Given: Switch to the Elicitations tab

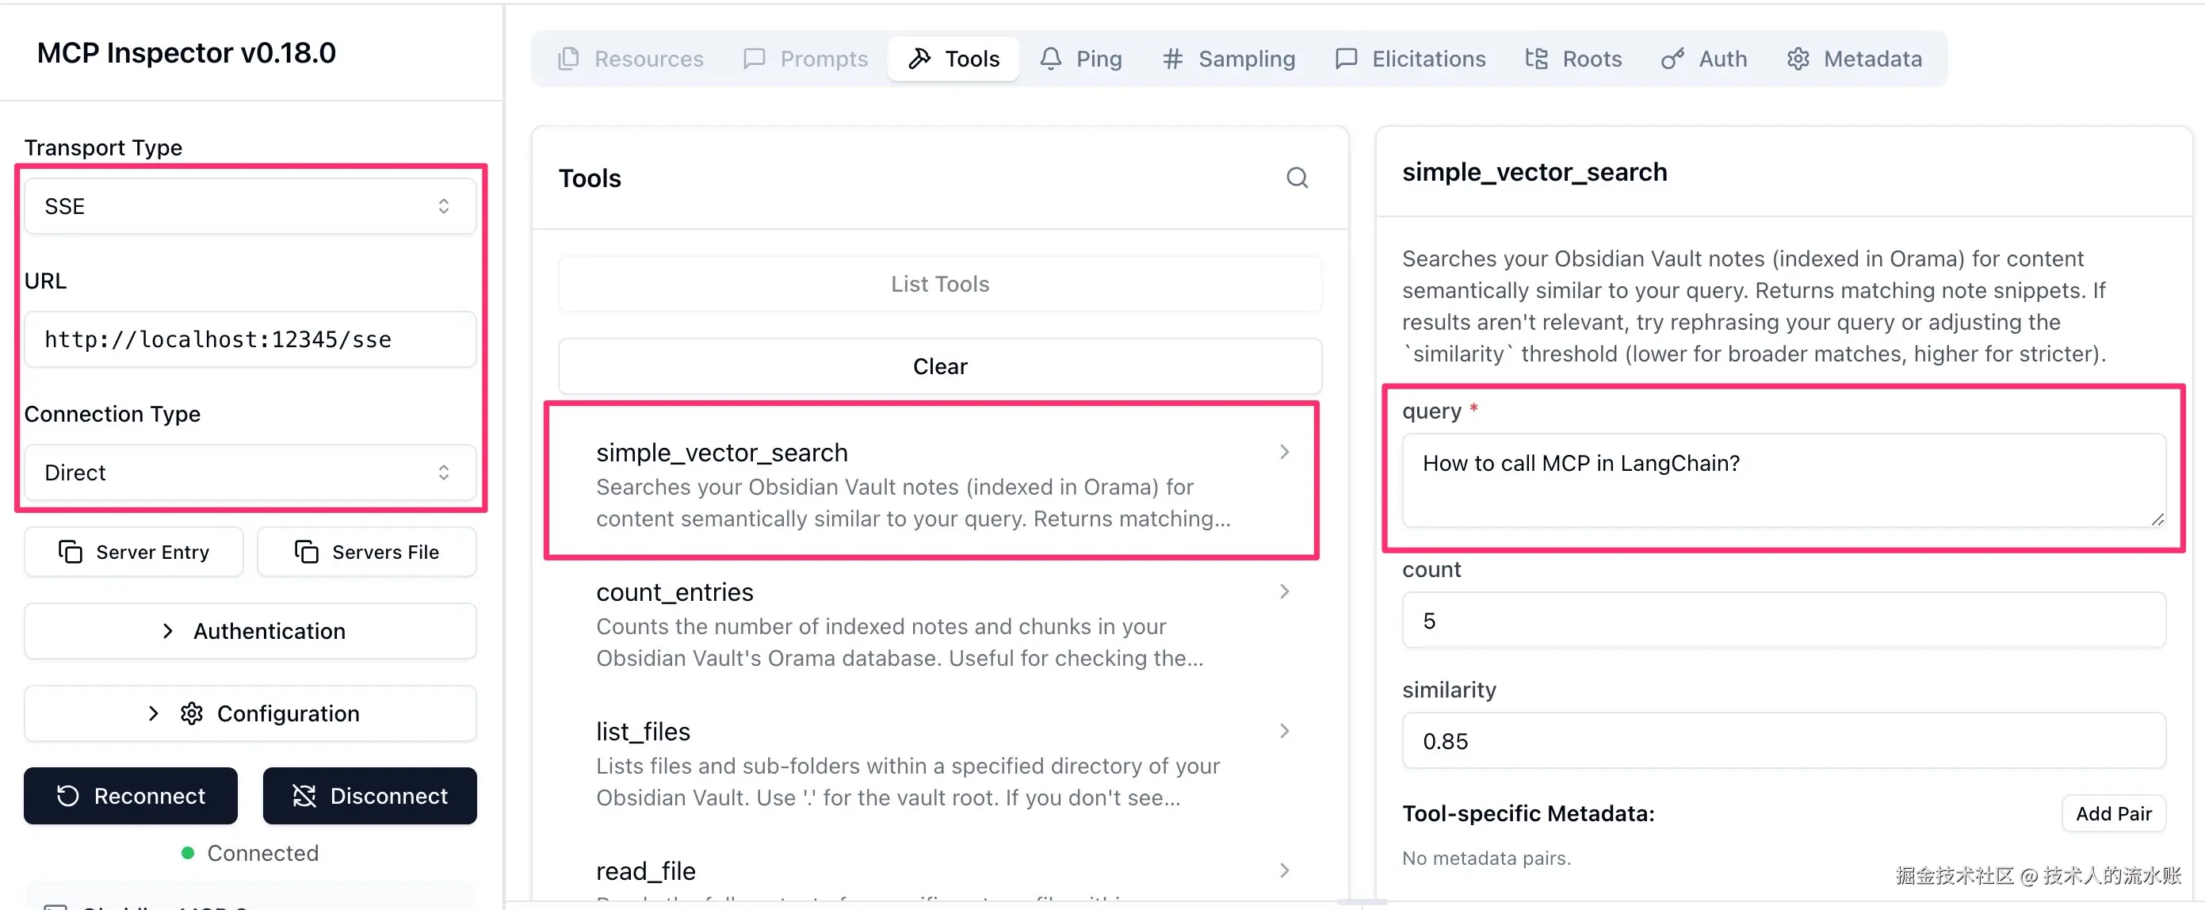Looking at the screenshot, I should point(1411,58).
